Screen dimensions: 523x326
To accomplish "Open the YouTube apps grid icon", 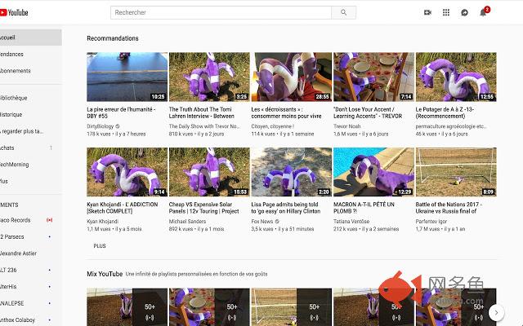I will (x=446, y=13).
